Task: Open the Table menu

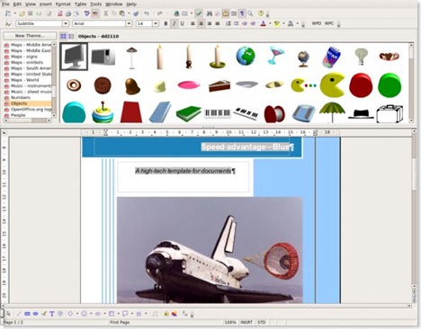Action: point(80,4)
